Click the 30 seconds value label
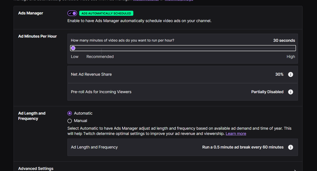 click(x=284, y=40)
